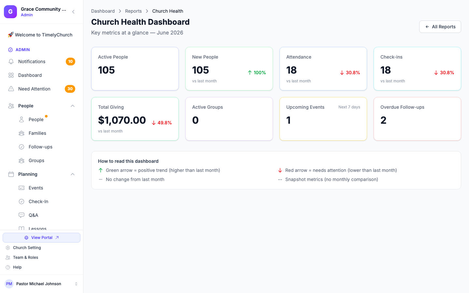Click the Active People card
469x293 pixels.
(135, 69)
